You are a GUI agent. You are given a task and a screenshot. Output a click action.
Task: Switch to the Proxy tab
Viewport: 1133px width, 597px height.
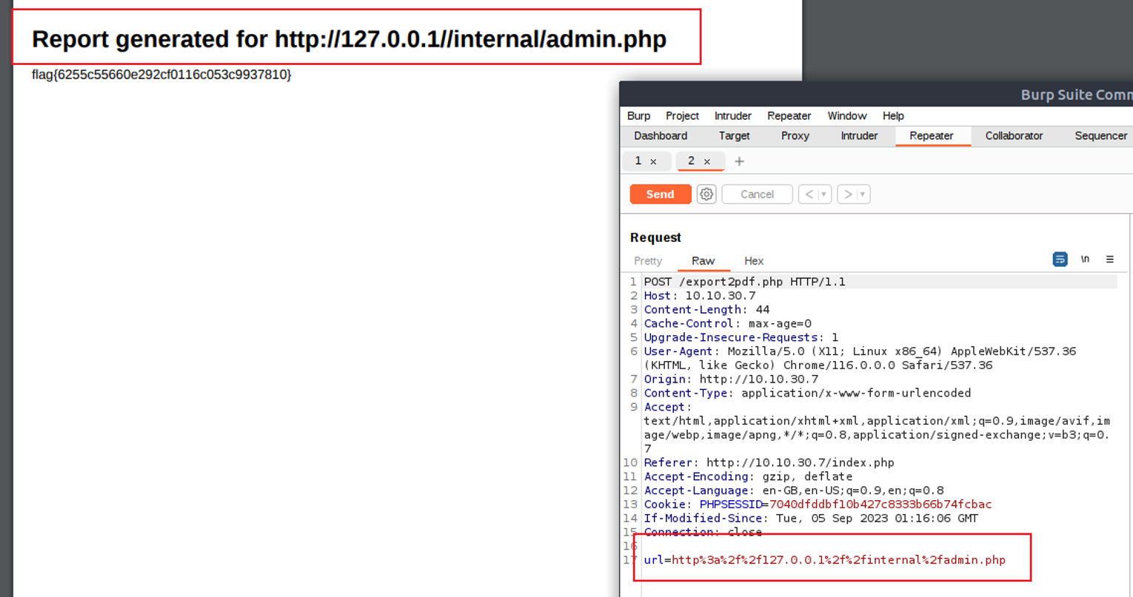click(795, 136)
